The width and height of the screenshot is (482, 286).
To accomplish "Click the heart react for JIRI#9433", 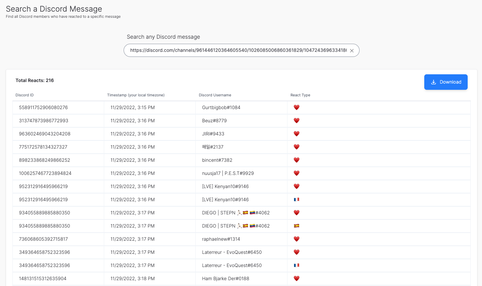I will [296, 134].
